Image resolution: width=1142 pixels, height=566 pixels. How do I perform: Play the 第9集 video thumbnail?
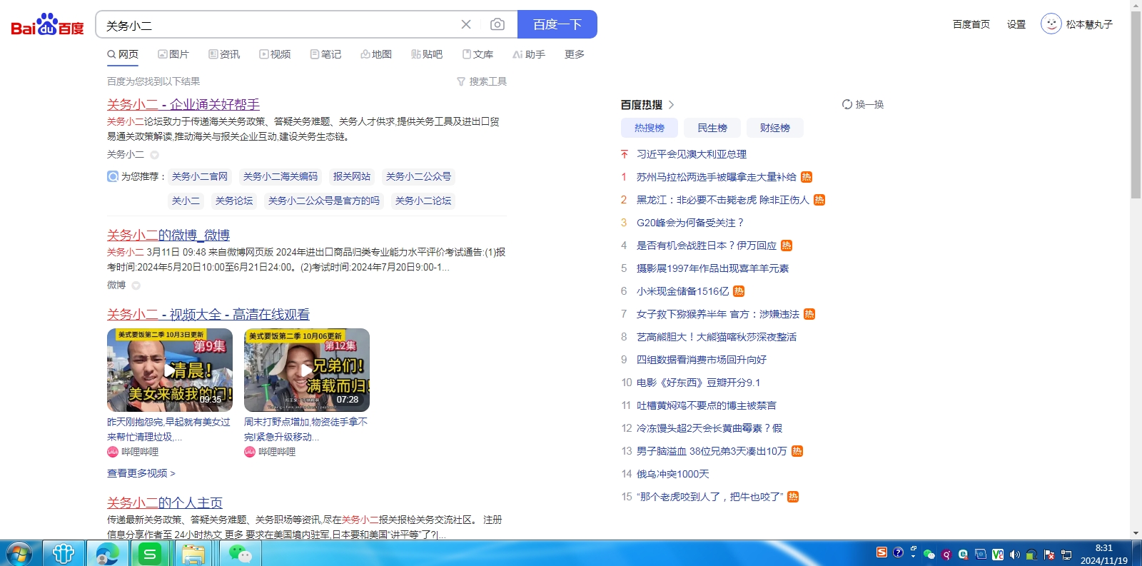pyautogui.click(x=170, y=370)
